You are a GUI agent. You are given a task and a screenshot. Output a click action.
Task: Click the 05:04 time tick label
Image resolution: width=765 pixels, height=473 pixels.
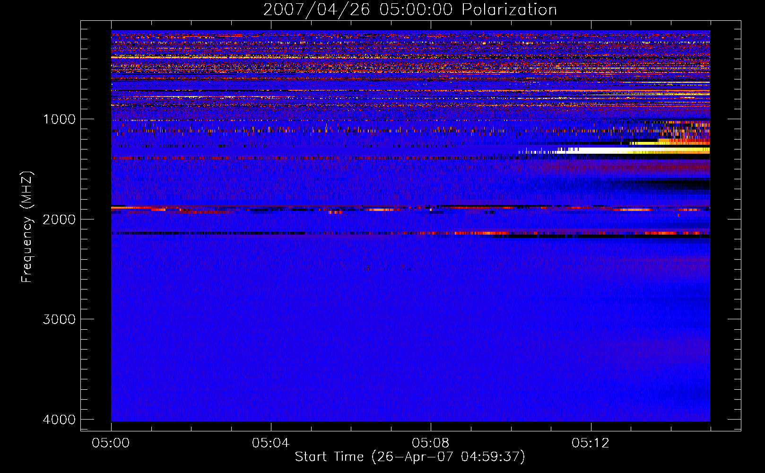pos(270,443)
